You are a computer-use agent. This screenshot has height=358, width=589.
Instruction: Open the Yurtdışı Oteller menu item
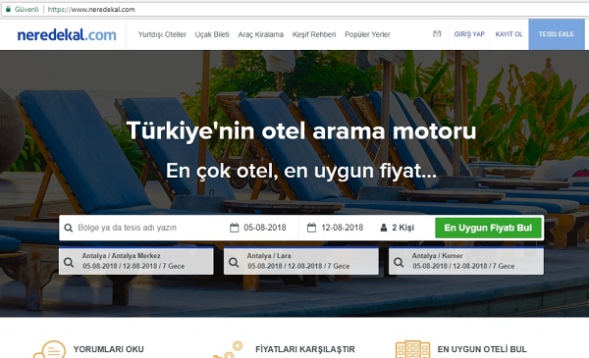[x=162, y=34]
